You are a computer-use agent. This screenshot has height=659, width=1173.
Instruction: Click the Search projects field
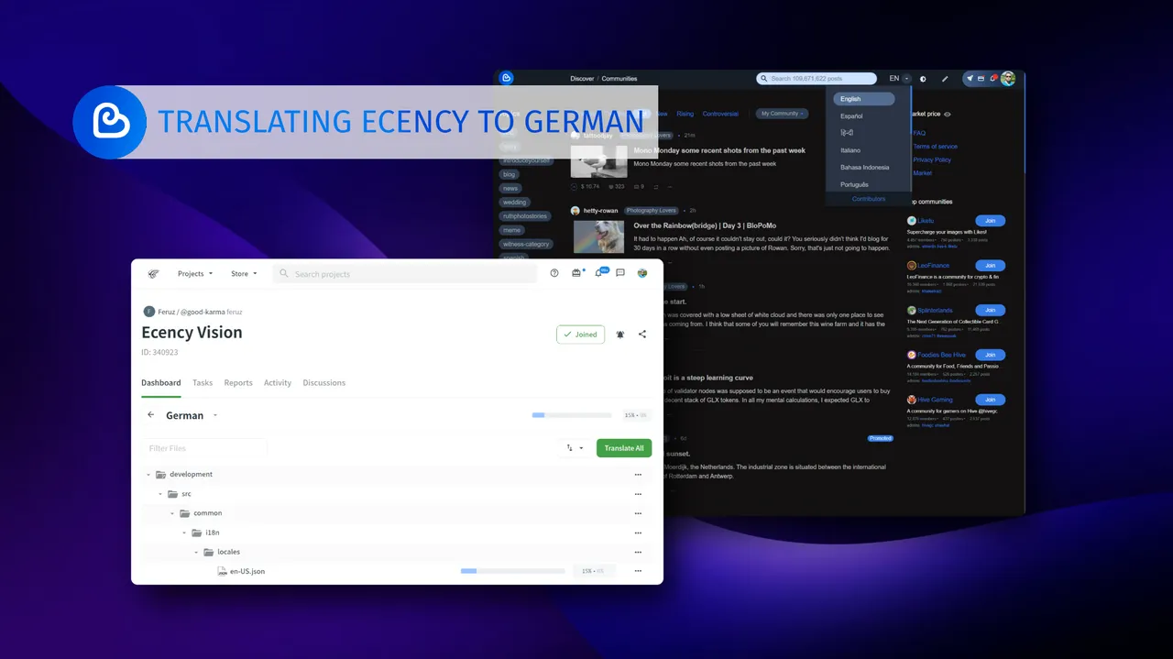click(x=405, y=273)
